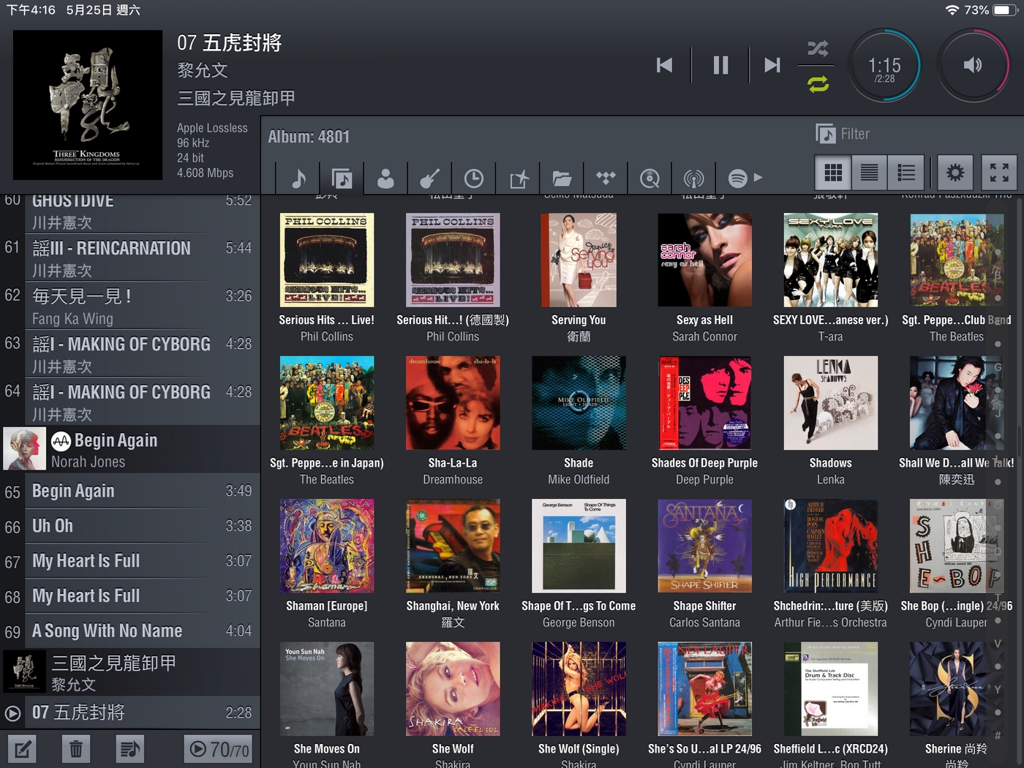Switch to the songs note tab
This screenshot has width=1024, height=768.
[298, 178]
